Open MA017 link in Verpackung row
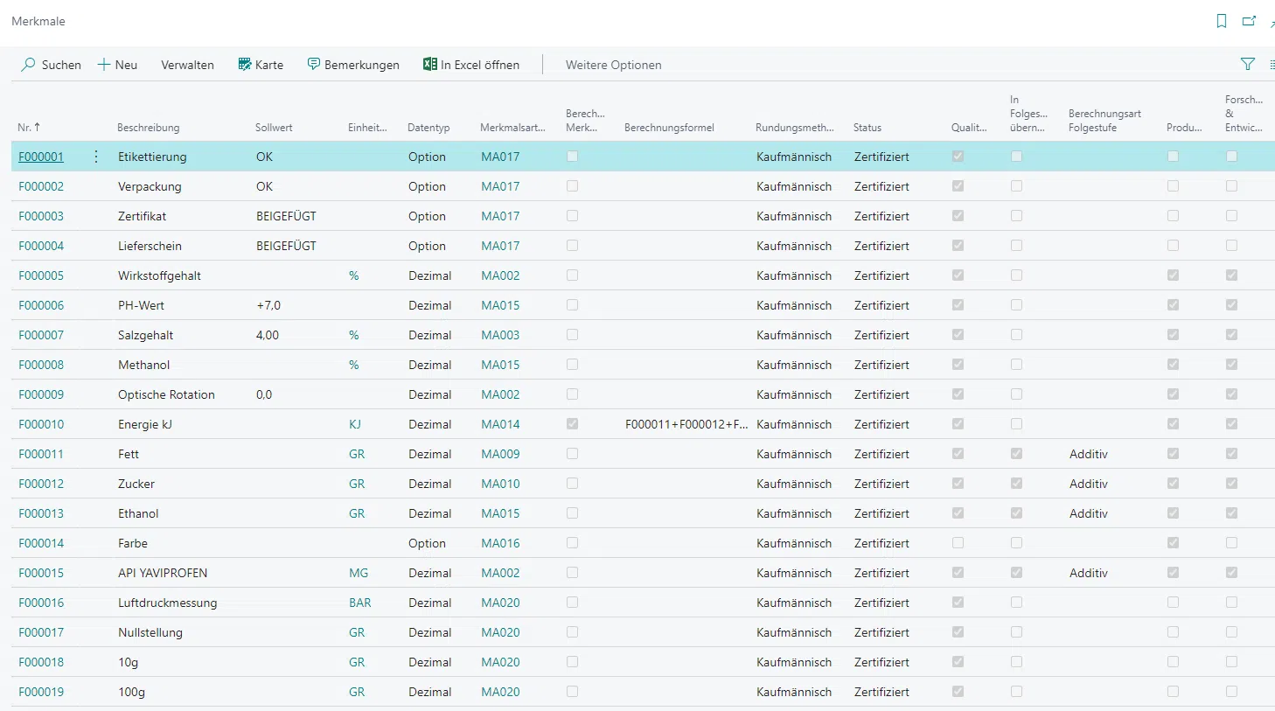Viewport: 1275px width, 711px height. coord(500,186)
